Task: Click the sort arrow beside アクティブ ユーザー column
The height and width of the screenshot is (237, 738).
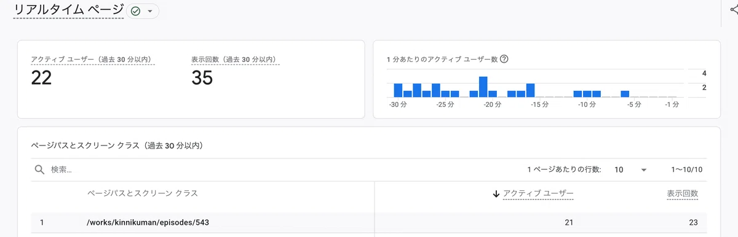Action: tap(496, 193)
